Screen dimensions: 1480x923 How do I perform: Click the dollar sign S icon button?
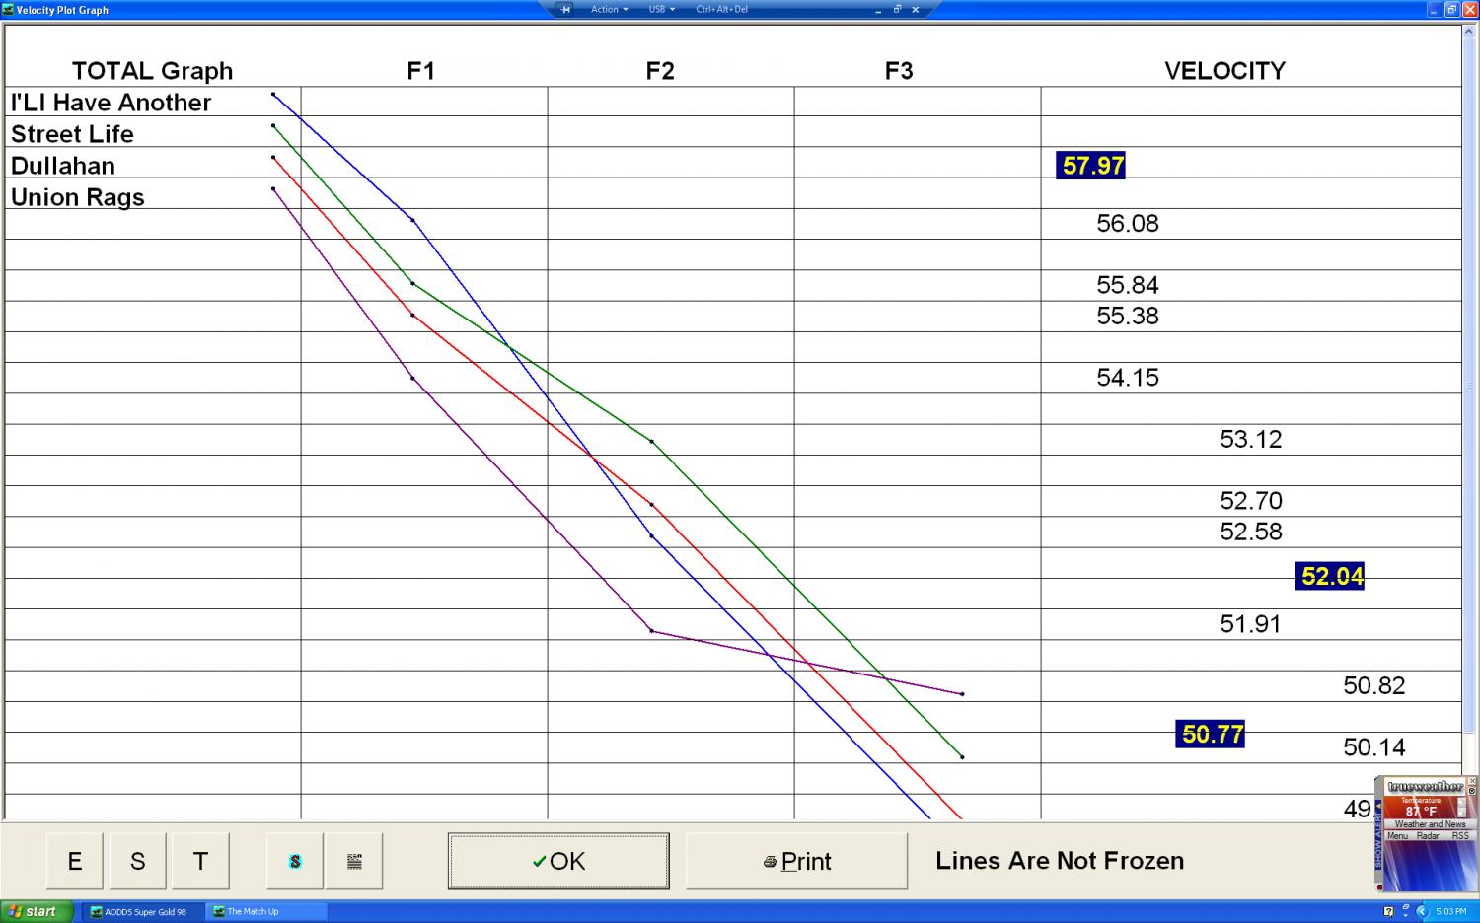tap(295, 861)
